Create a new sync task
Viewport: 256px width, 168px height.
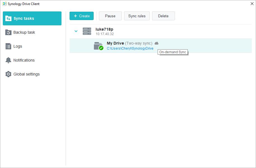(82, 16)
